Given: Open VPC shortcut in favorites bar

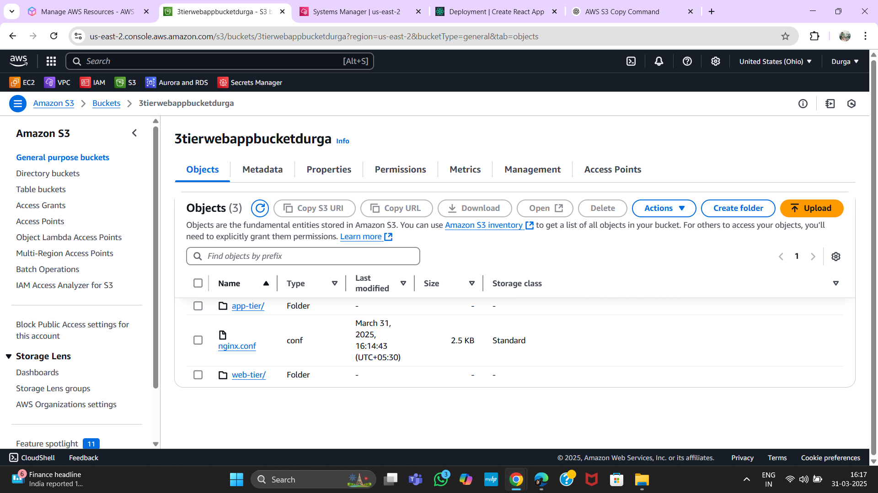Looking at the screenshot, I should point(57,83).
